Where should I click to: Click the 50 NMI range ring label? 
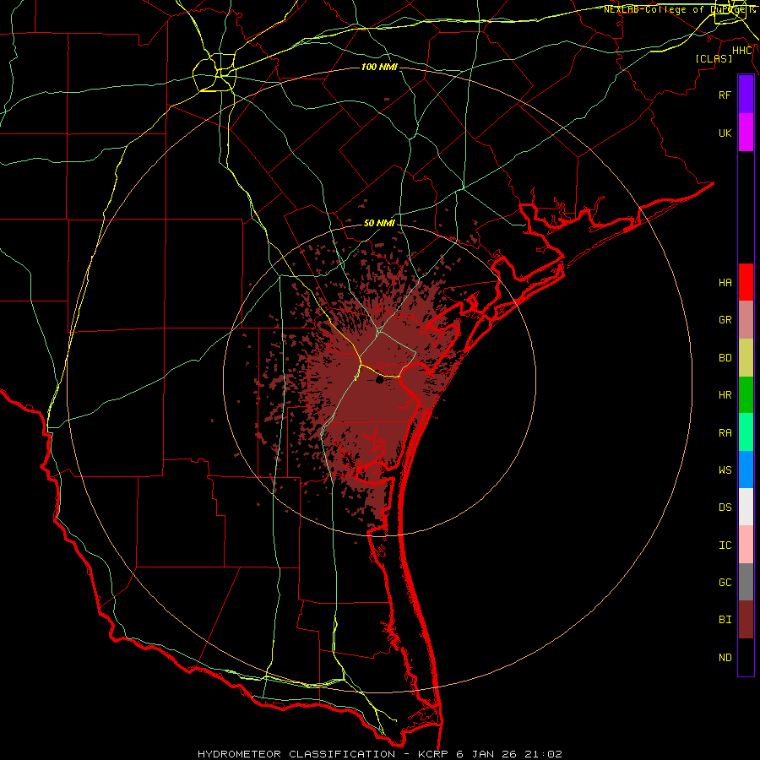[x=379, y=223]
